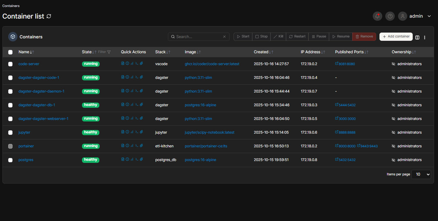The height and width of the screenshot is (221, 438).
Task: Open the Items per page dropdown
Action: tap(421, 174)
